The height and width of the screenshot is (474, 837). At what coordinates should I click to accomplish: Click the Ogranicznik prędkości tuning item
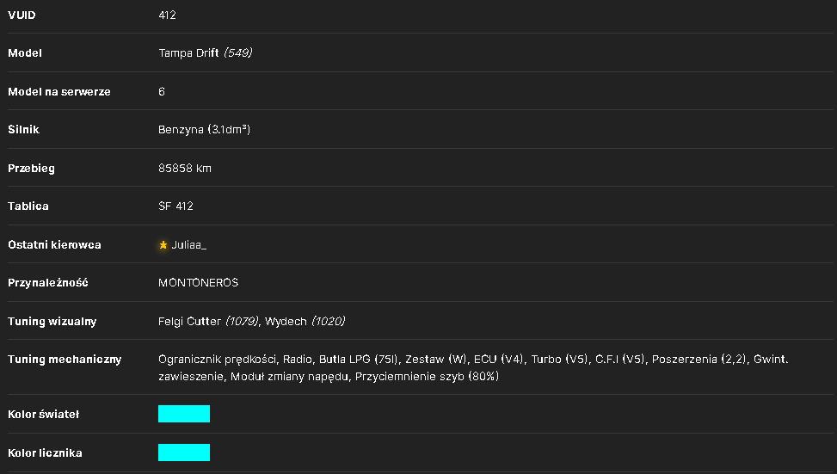(218, 360)
